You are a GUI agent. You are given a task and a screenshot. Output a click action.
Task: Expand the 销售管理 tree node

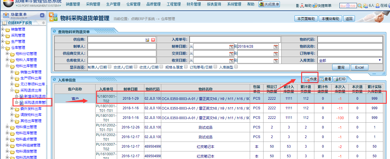pos(3,29)
